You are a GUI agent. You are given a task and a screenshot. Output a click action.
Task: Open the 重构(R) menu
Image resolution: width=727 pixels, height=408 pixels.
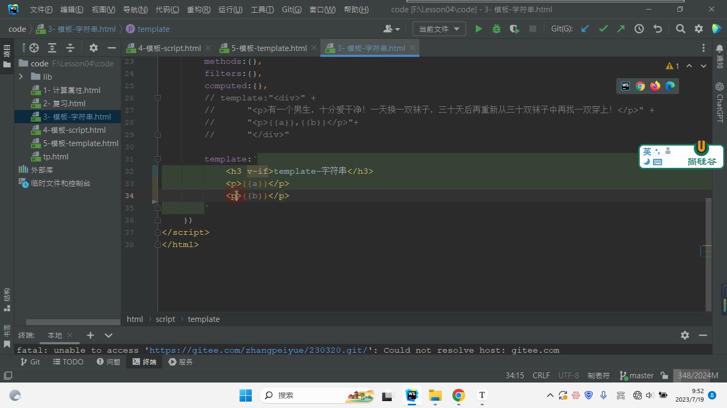pos(199,10)
